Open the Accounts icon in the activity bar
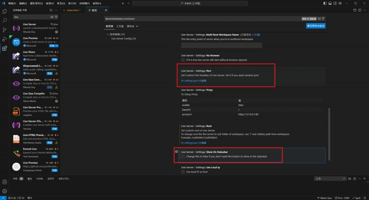Image resolution: width=369 pixels, height=200 pixels. pyautogui.click(x=4, y=182)
